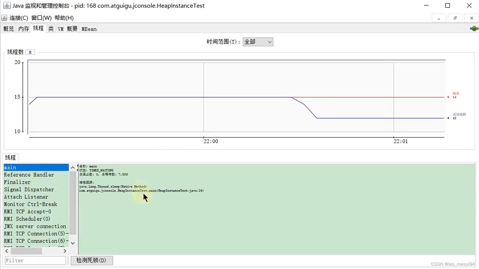
Task: Click the Filter input field
Action: click(35, 260)
